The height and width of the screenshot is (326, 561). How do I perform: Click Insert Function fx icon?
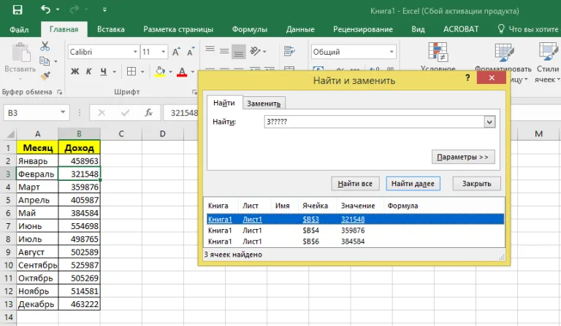point(148,113)
